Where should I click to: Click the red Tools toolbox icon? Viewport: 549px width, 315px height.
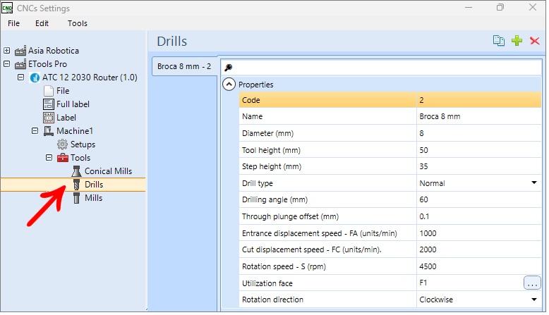tap(62, 158)
